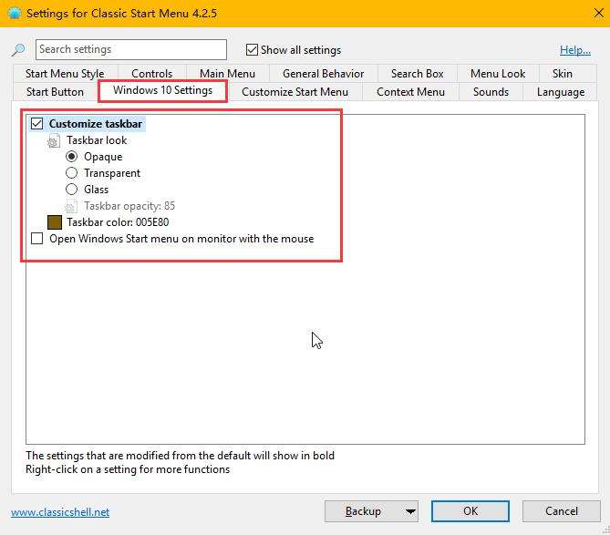Toggle Show all settings checkbox
The width and height of the screenshot is (610, 535).
point(252,50)
